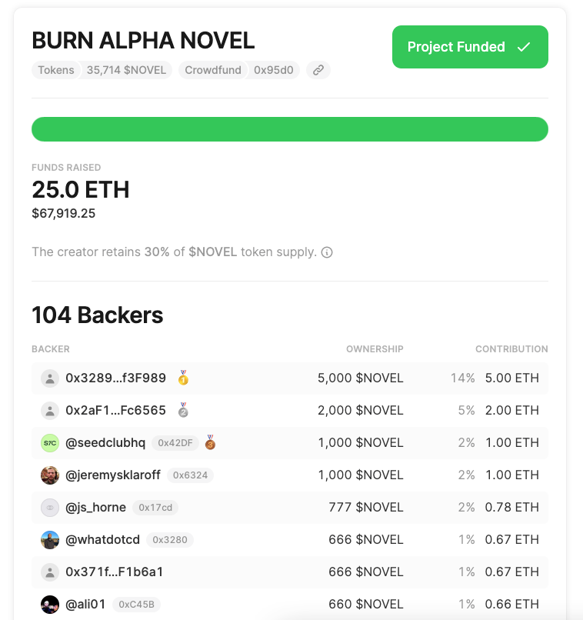Image resolution: width=583 pixels, height=620 pixels.
Task: Click the Tokens 35,714 $NOVEL tag
Action: click(102, 70)
